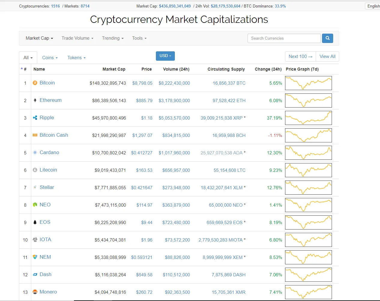This screenshot has width=380, height=301.
Task: Click the Monero logo icon
Action: (35, 292)
